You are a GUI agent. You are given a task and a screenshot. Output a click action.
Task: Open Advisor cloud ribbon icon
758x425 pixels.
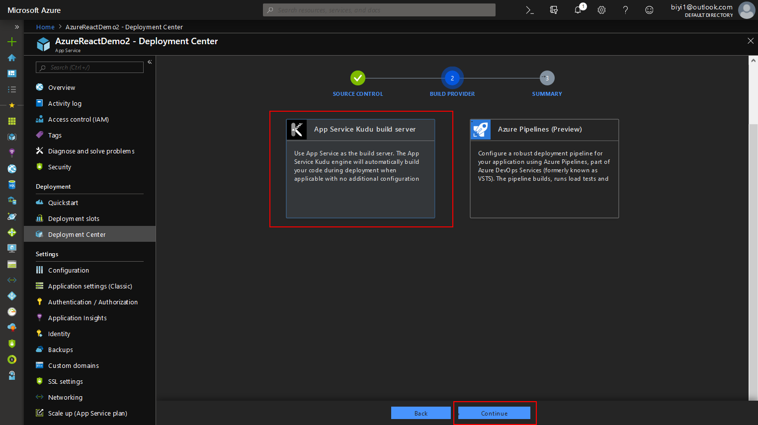(x=12, y=328)
